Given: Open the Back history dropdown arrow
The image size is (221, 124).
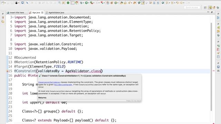Looking at the screenshot, I should coord(184,3).
